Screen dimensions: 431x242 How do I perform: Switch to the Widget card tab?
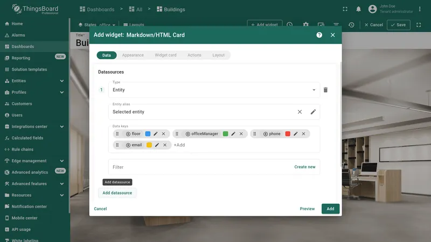point(165,55)
